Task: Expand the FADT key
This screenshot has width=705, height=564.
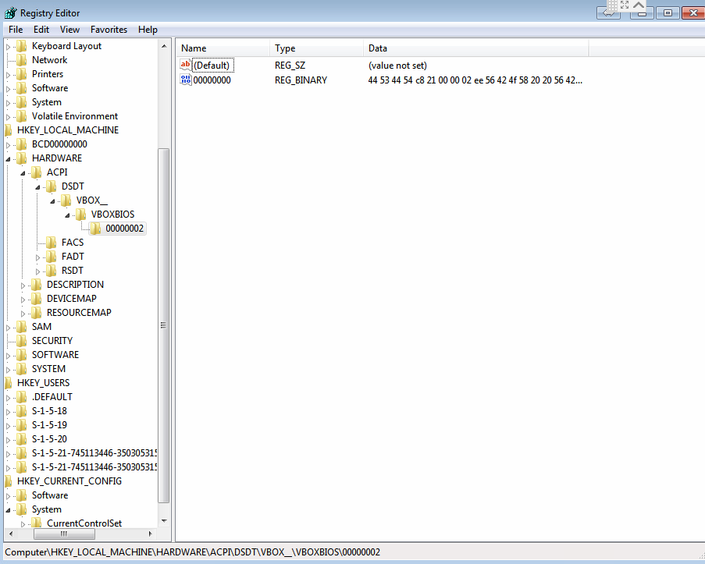Action: (x=39, y=257)
